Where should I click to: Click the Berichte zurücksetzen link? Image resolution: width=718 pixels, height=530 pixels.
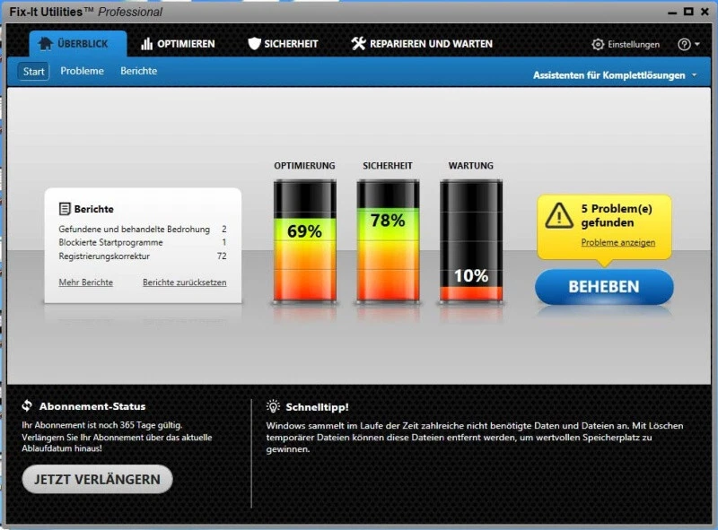click(188, 282)
